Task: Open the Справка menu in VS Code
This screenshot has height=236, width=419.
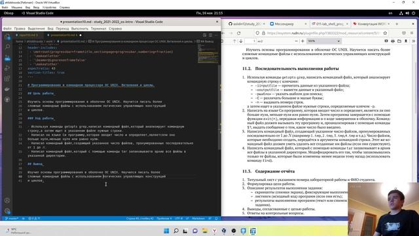Action: click(115, 29)
